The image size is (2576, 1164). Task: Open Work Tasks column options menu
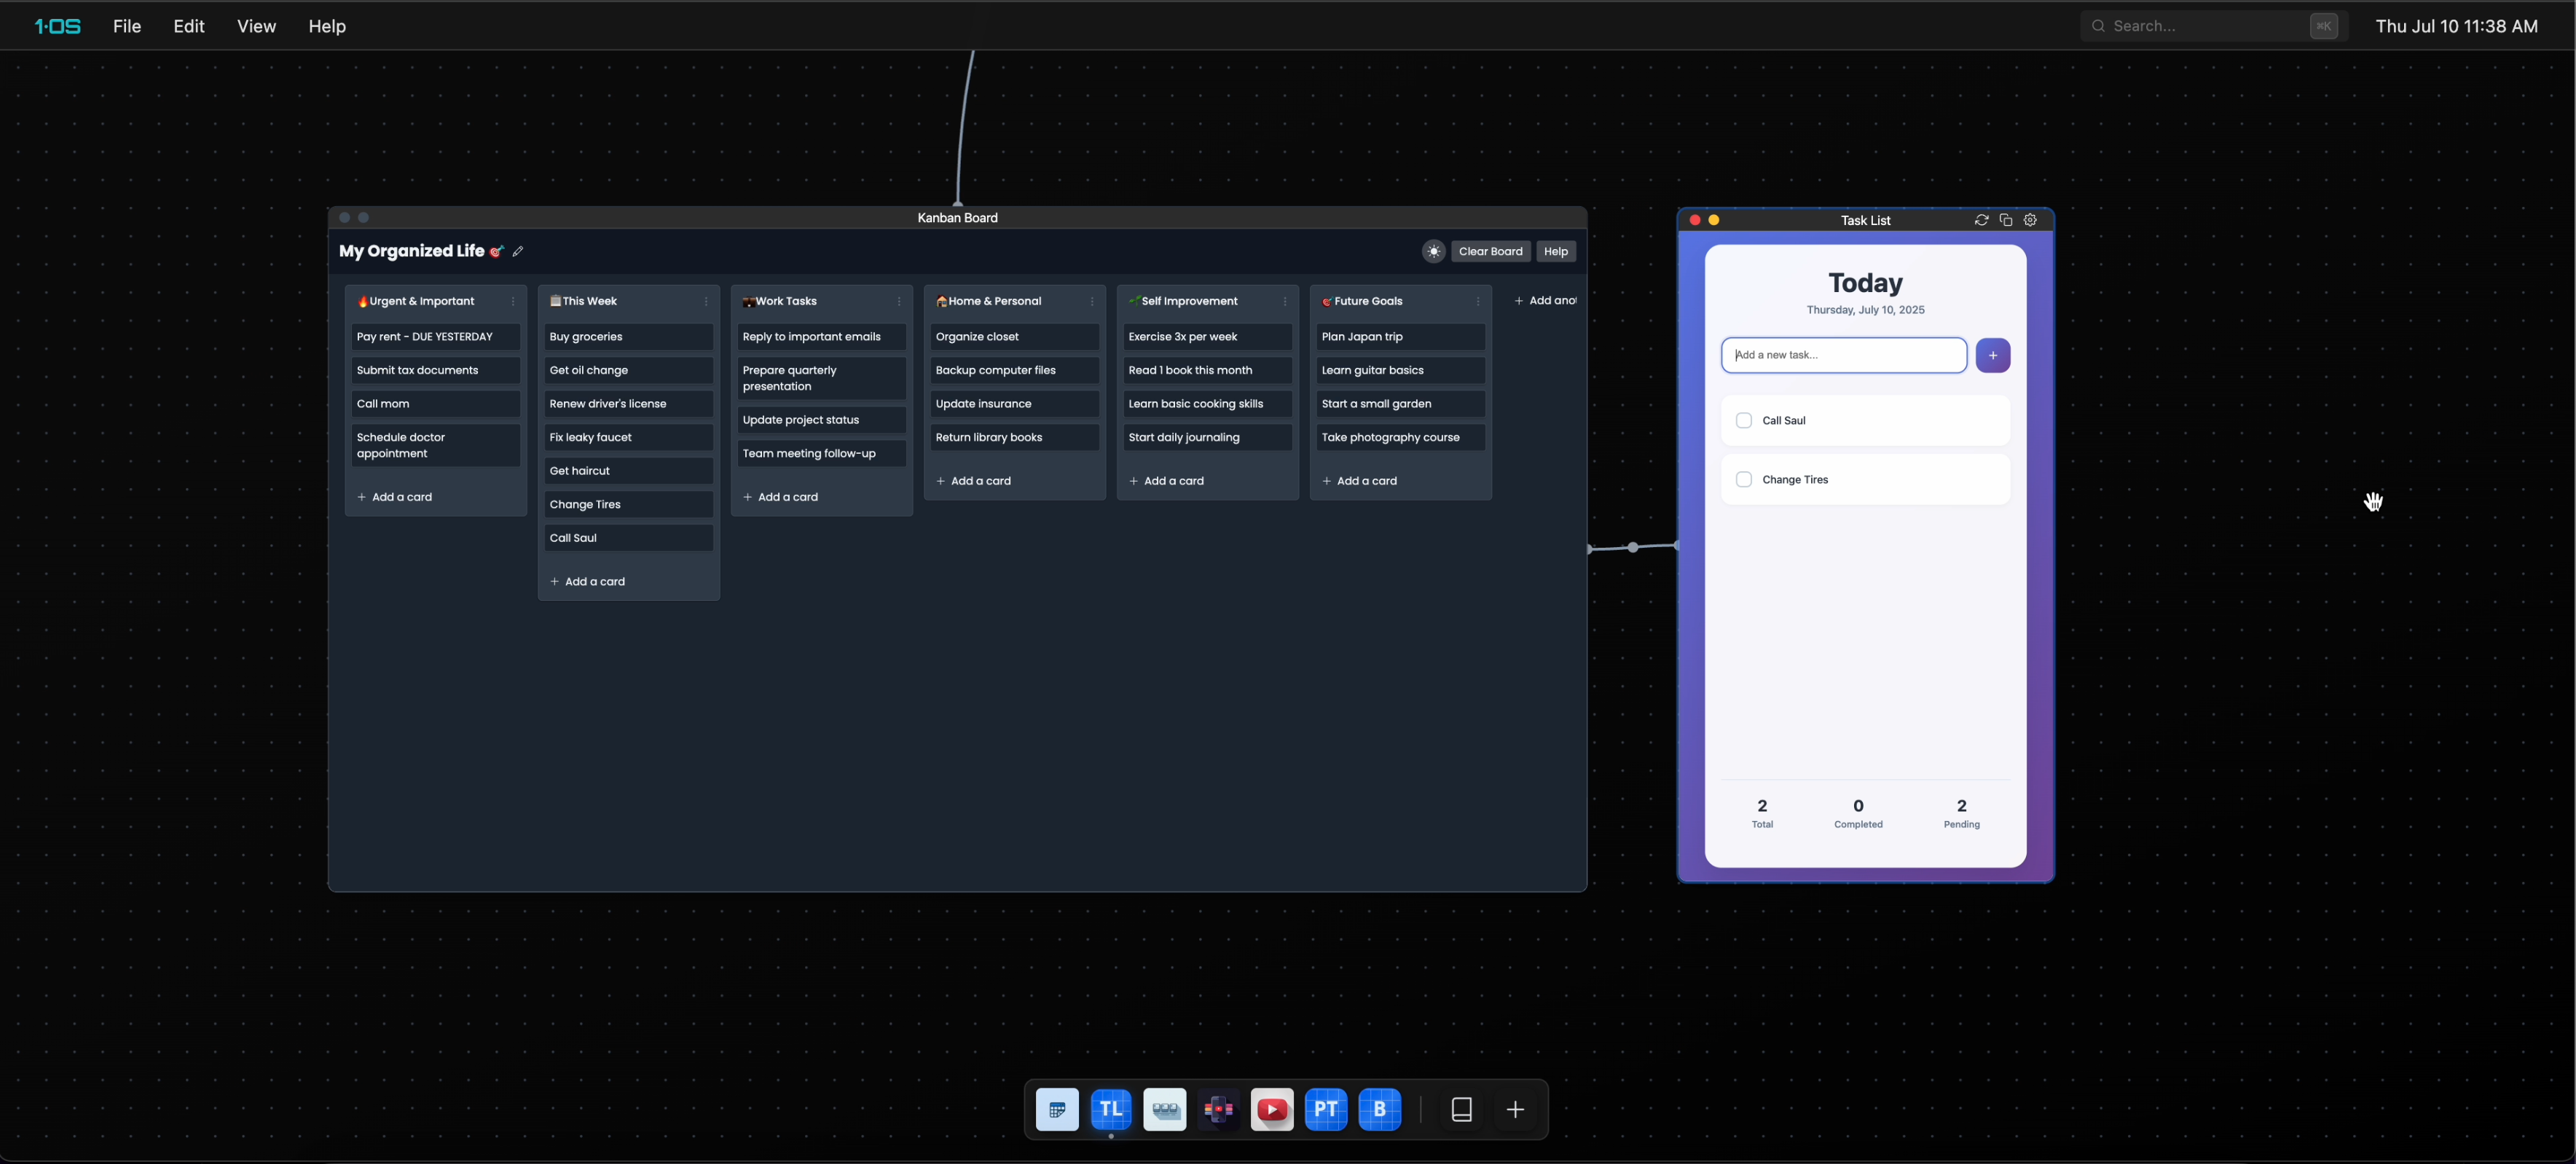click(x=899, y=301)
